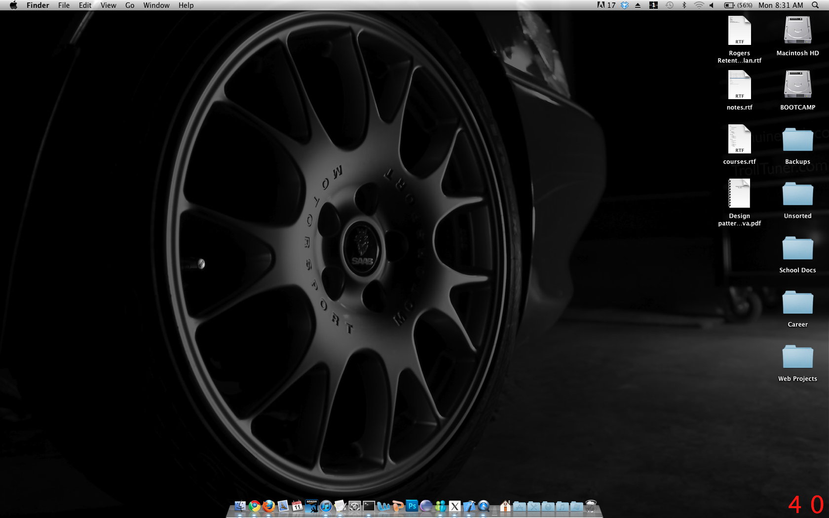Launch Terminal from the Dock

click(x=369, y=506)
